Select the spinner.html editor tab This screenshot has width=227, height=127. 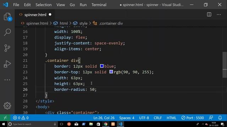[35, 15]
